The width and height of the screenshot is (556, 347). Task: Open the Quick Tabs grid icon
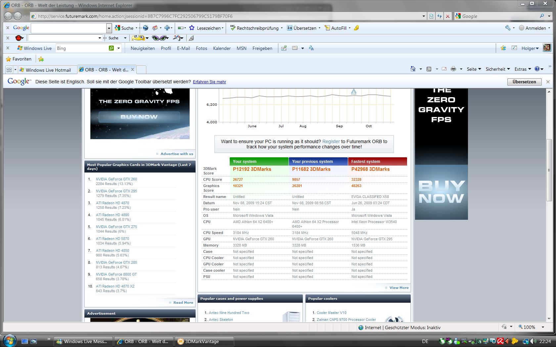(9, 70)
